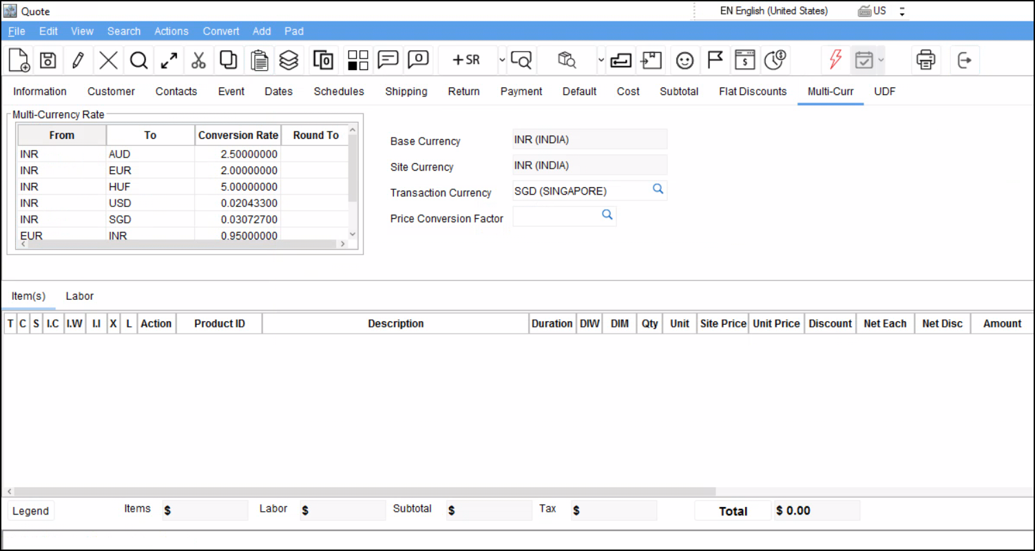
Task: Switch to the Flat Discounts tab
Action: coord(753,91)
